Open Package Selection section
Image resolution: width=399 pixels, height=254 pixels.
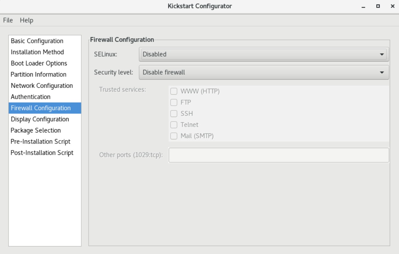(36, 130)
